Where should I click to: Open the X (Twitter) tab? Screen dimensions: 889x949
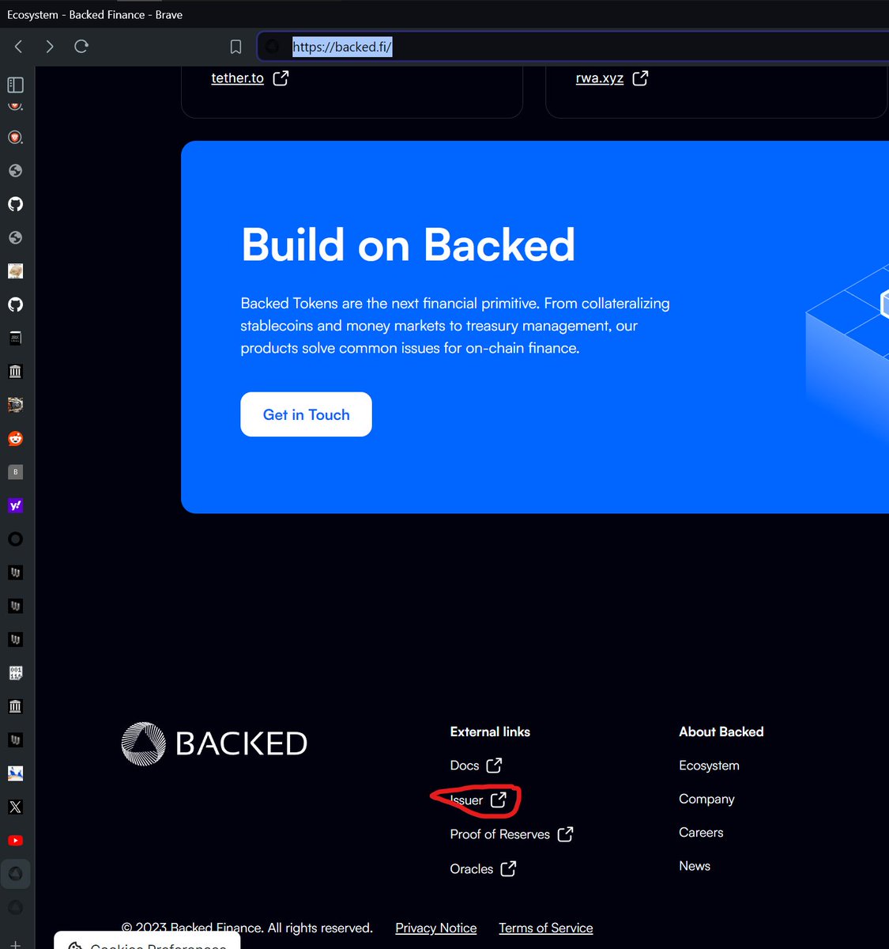coord(15,807)
